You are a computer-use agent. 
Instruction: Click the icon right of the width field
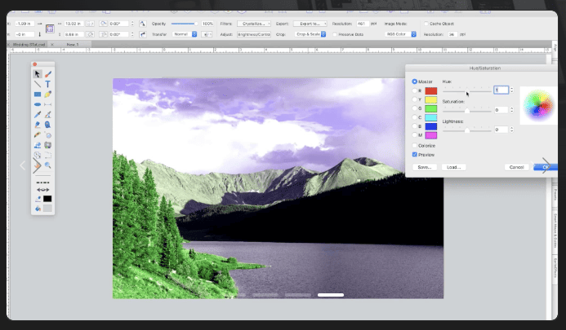(90, 24)
